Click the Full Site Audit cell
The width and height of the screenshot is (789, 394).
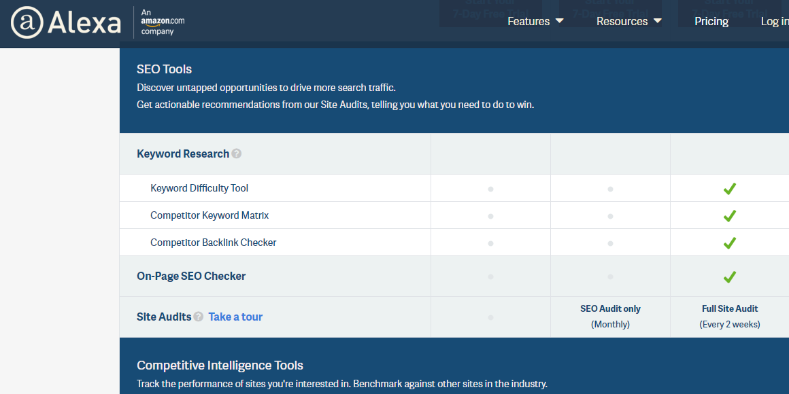[x=730, y=317]
